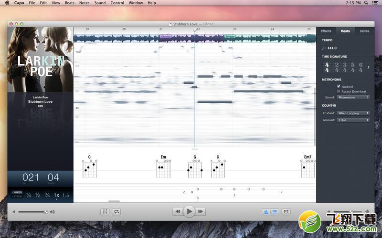Show more time signatures with the chevron
Viewport: 382px width, 238px height.
pos(368,67)
